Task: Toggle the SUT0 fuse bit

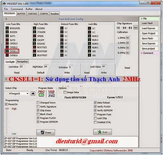Action: point(7,40)
